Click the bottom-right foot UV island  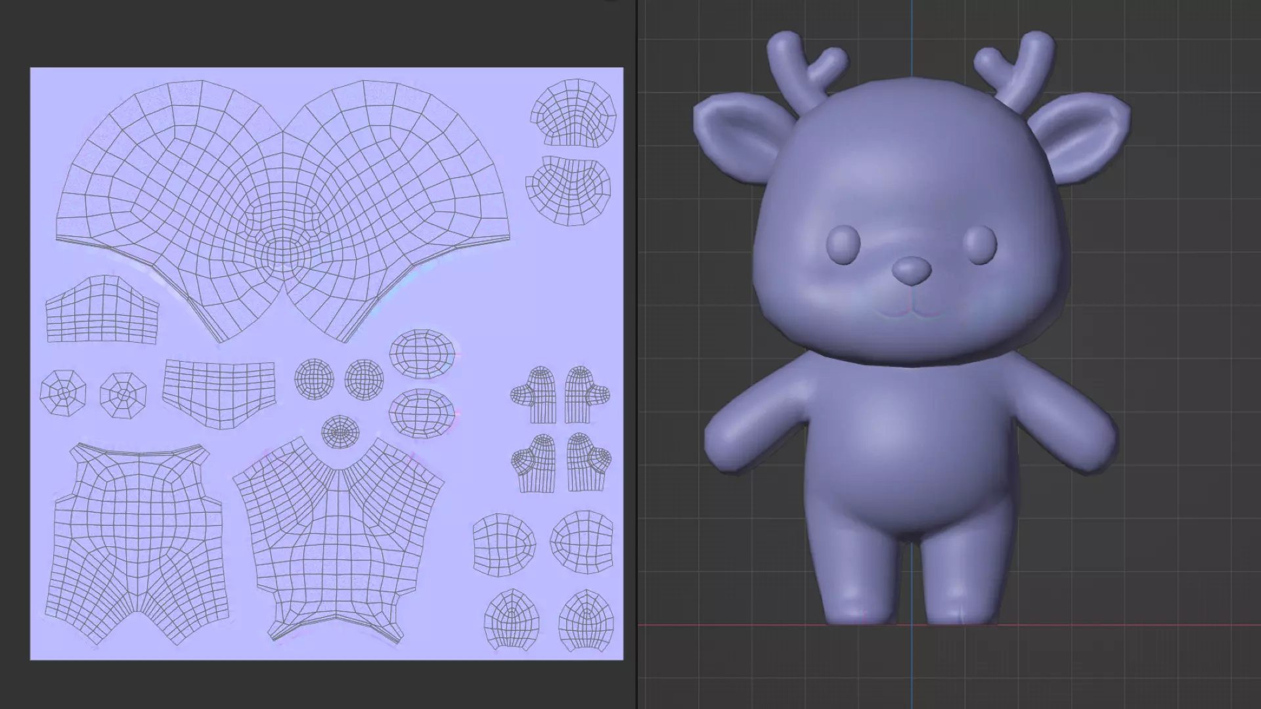coord(586,621)
